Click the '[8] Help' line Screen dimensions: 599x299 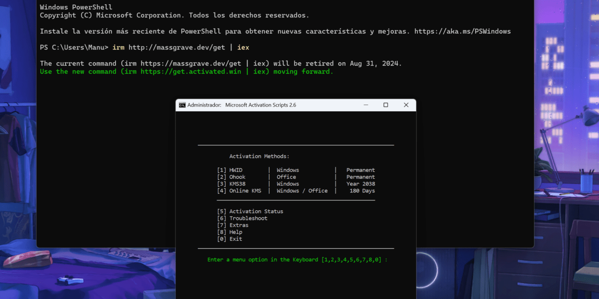[x=229, y=232]
